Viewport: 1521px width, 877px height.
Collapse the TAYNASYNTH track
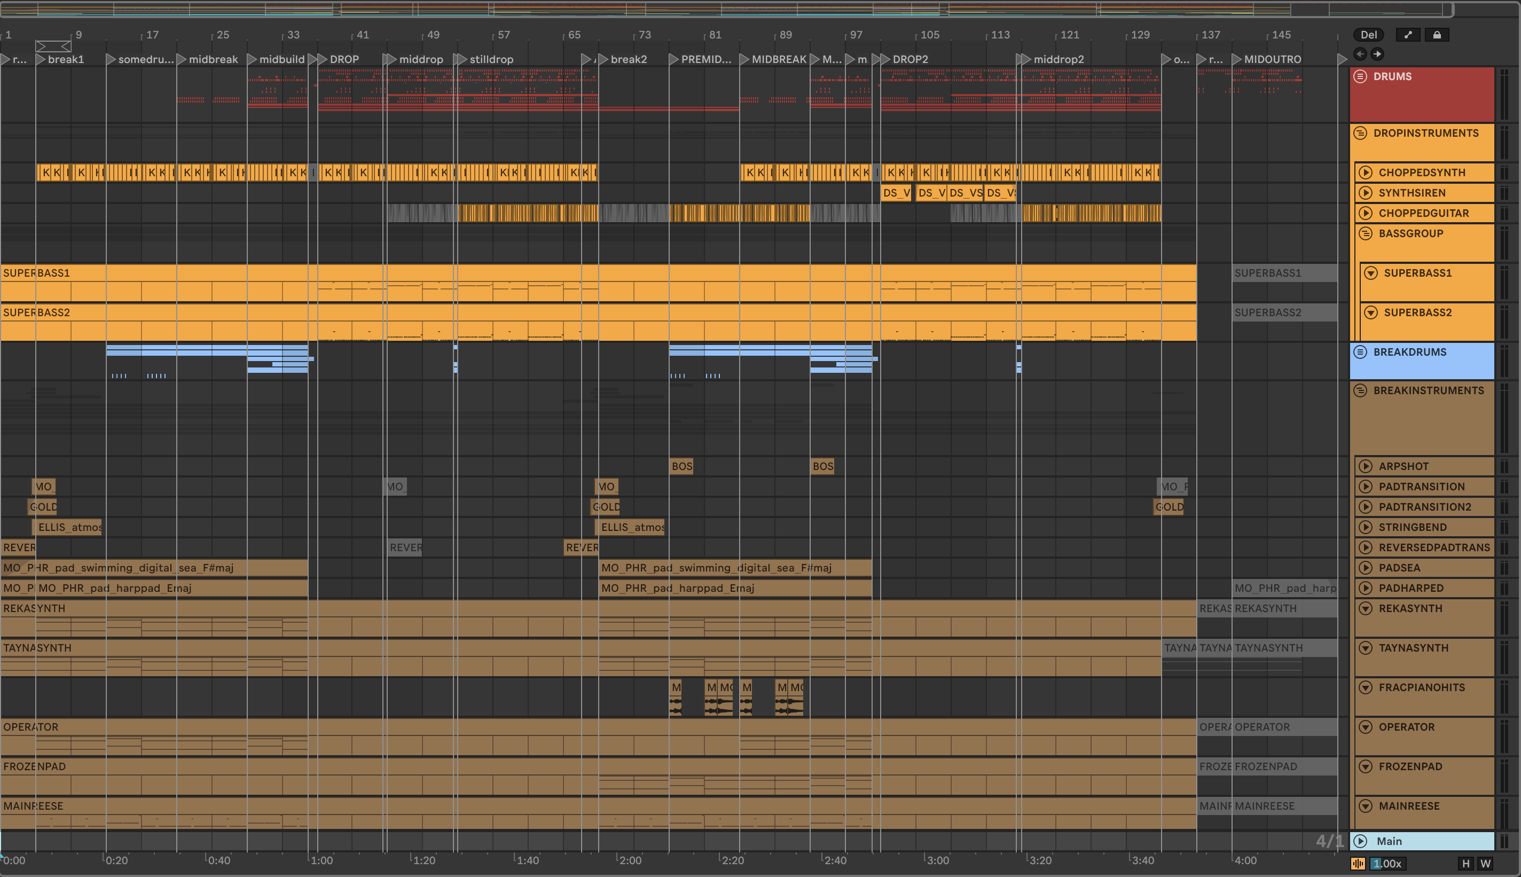(1366, 648)
